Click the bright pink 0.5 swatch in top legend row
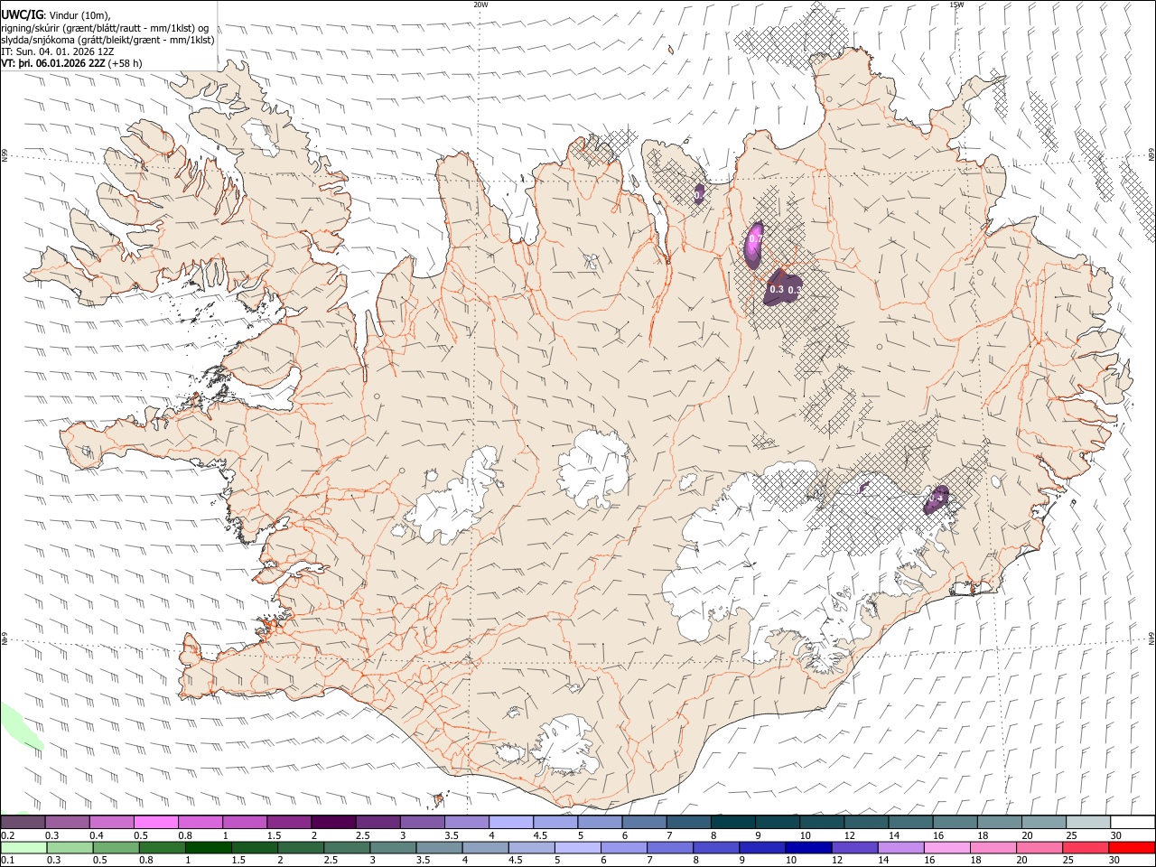Screen dimensions: 1156x867 click(x=155, y=822)
